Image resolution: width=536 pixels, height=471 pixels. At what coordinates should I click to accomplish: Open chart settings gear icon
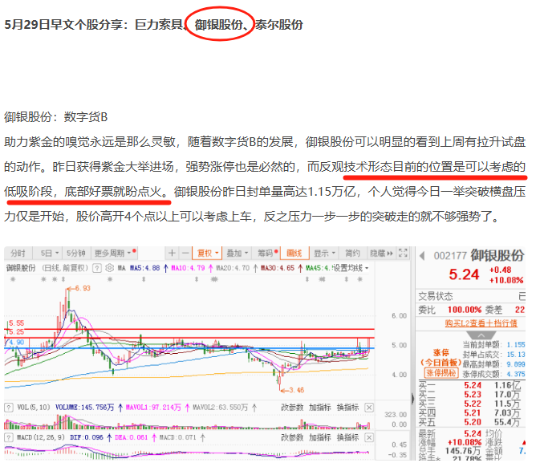(109, 268)
